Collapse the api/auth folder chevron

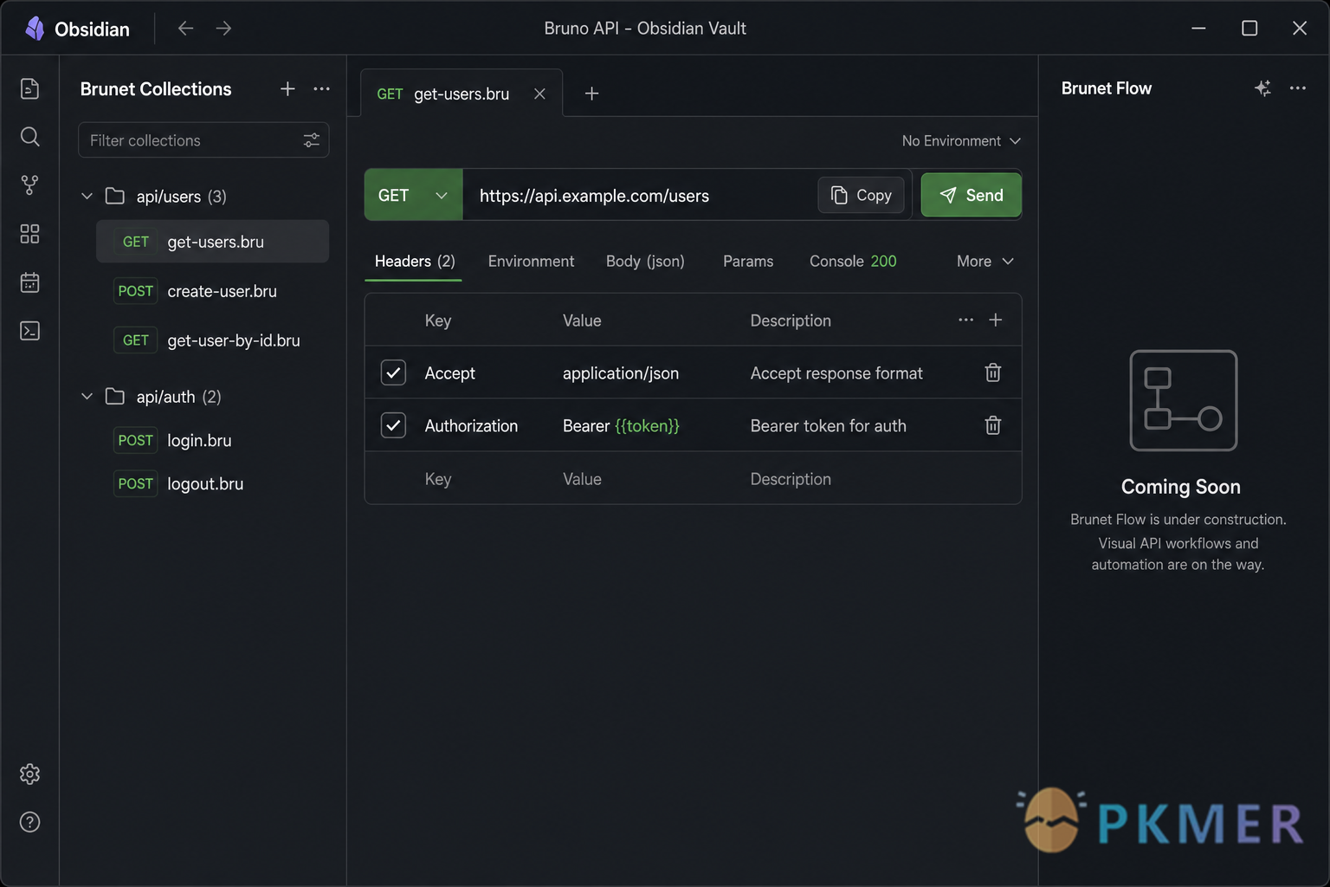point(87,396)
